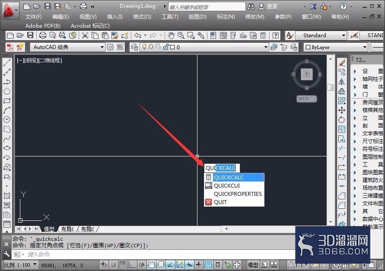The width and height of the screenshot is (385, 271).
Task: Switch to the 布局1 tab
Action: 67,229
